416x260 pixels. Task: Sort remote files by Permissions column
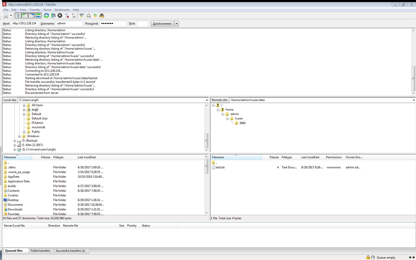[x=334, y=157]
